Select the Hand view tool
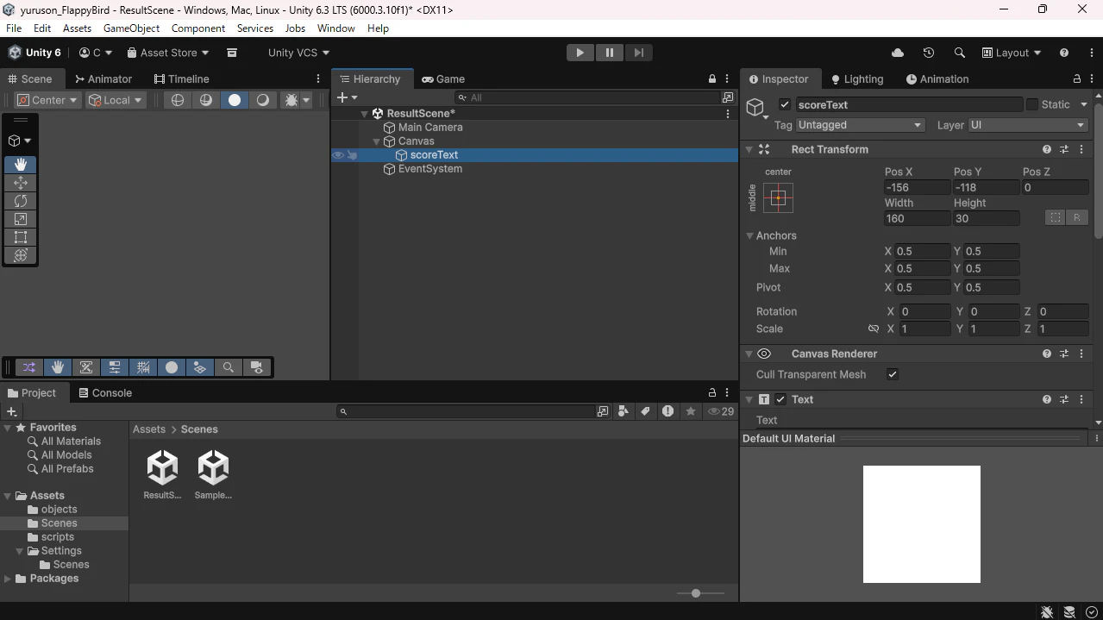This screenshot has height=620, width=1103. (21, 164)
